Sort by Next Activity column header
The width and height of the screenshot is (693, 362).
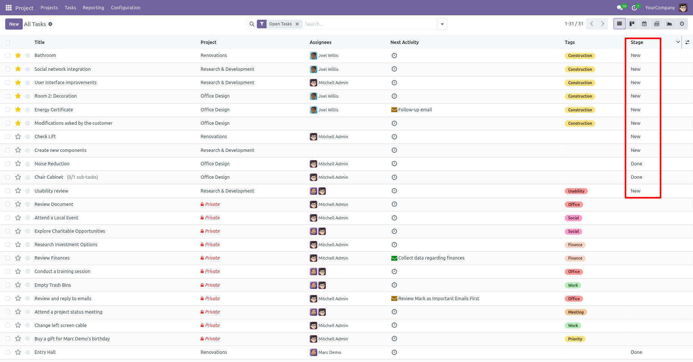[x=404, y=42]
